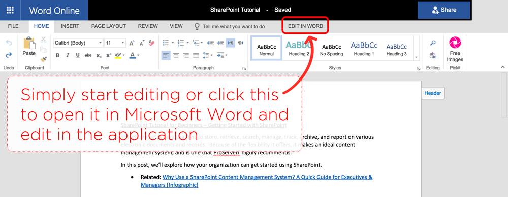Apply yellow text highlight
This screenshot has width=508, height=197.
(118, 56)
